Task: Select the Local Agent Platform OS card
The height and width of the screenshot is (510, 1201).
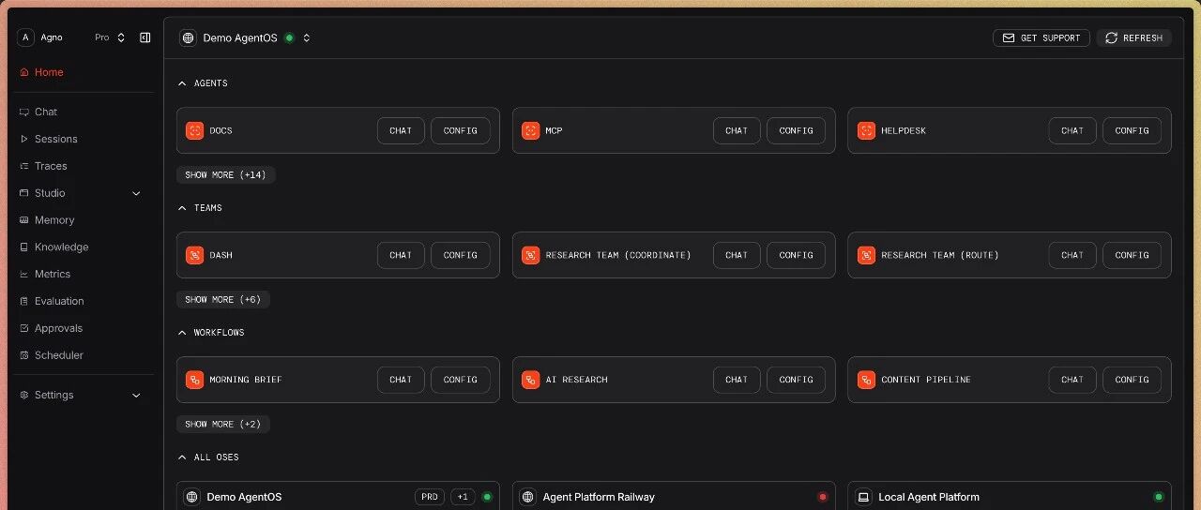Action: click(x=1010, y=496)
